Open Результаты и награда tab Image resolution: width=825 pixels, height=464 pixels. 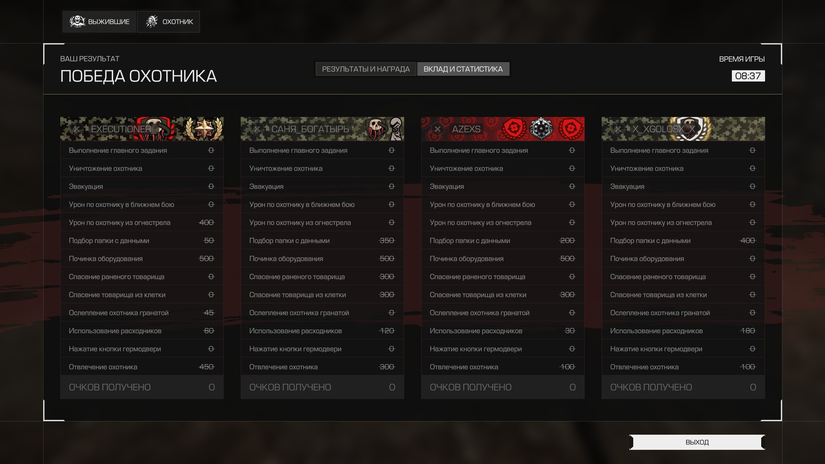coord(366,69)
